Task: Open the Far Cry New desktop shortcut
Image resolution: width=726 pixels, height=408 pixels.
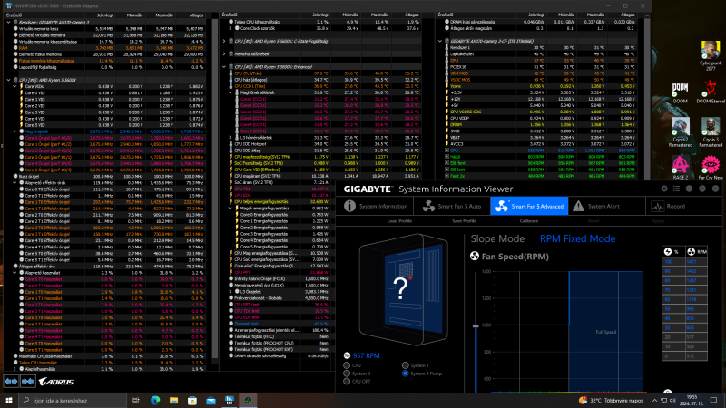Action: (x=711, y=168)
